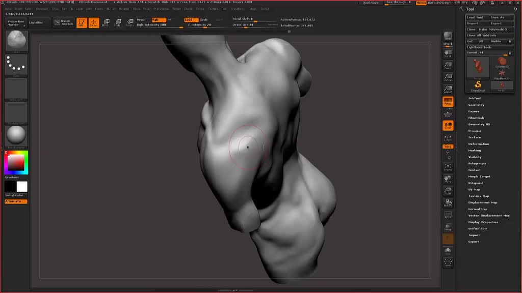Toggle Local transformations button
This screenshot has height=293, width=522.
click(448, 126)
